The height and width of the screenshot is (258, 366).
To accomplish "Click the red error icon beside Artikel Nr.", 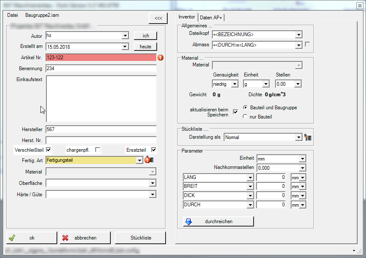I will tap(160, 58).
